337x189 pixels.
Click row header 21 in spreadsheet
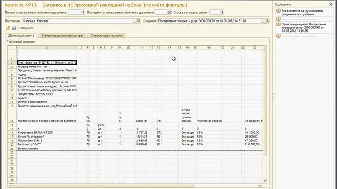coord(12,149)
